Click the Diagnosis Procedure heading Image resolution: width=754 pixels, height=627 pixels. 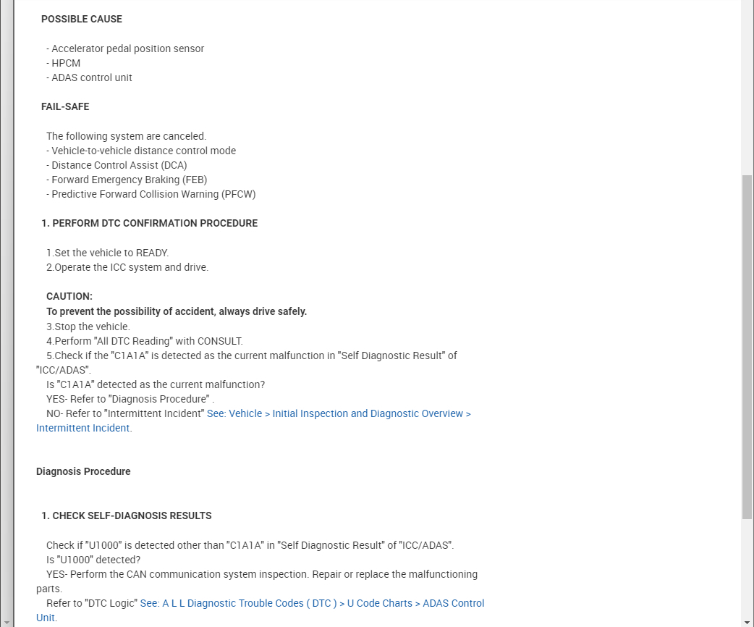tap(83, 471)
